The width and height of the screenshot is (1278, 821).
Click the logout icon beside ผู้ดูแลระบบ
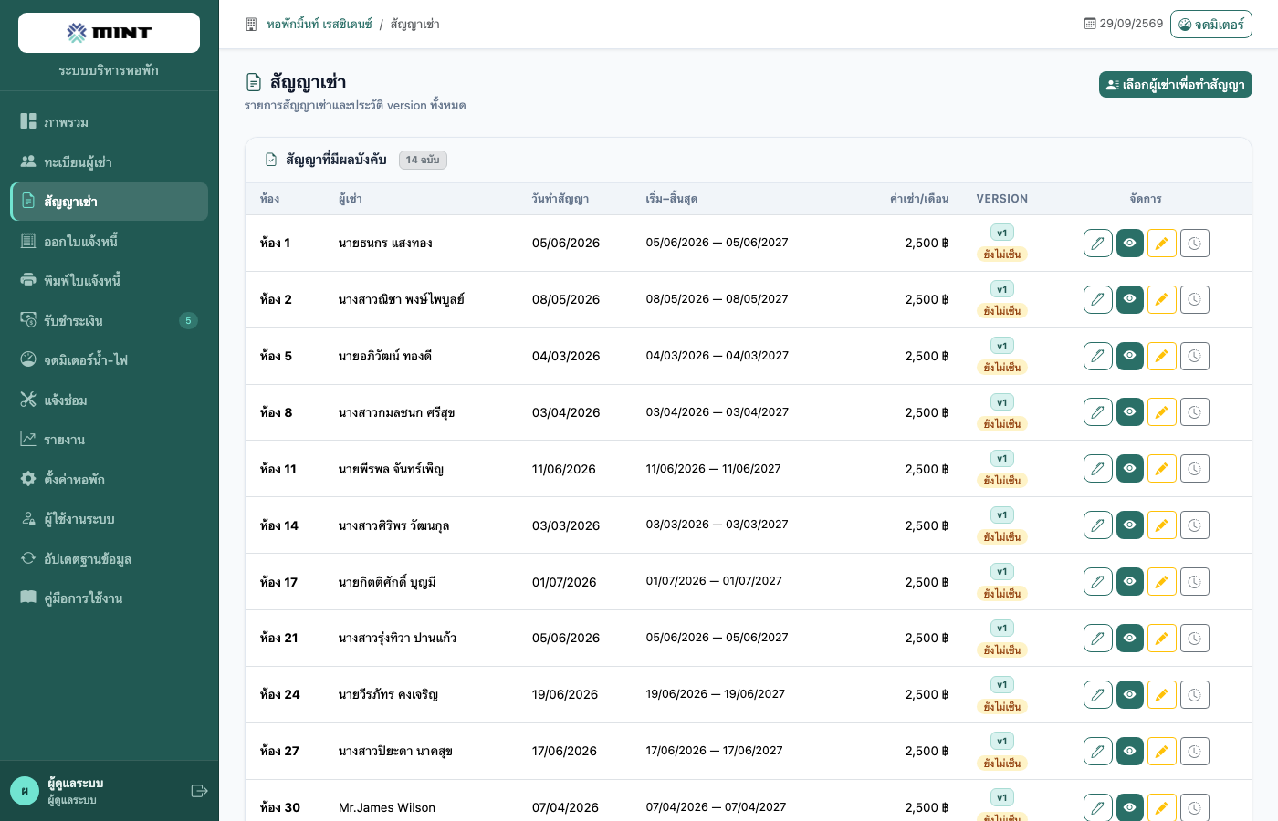[x=199, y=791]
